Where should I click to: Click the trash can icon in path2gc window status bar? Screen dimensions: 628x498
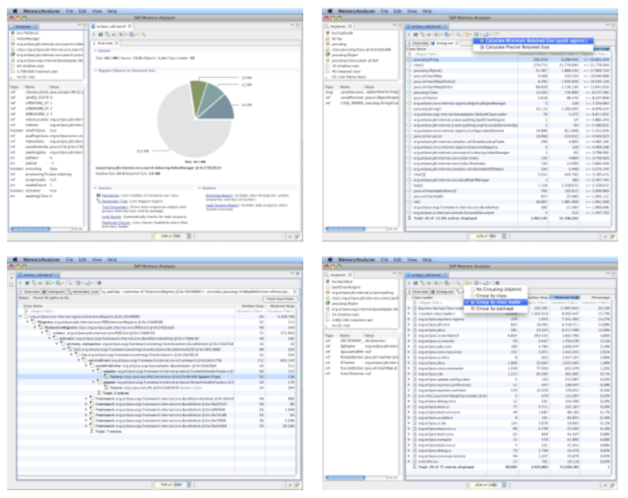coord(189,485)
